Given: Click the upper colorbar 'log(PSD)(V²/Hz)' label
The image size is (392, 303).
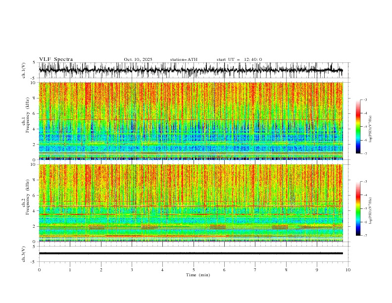Looking at the screenshot, I should click(x=370, y=129).
